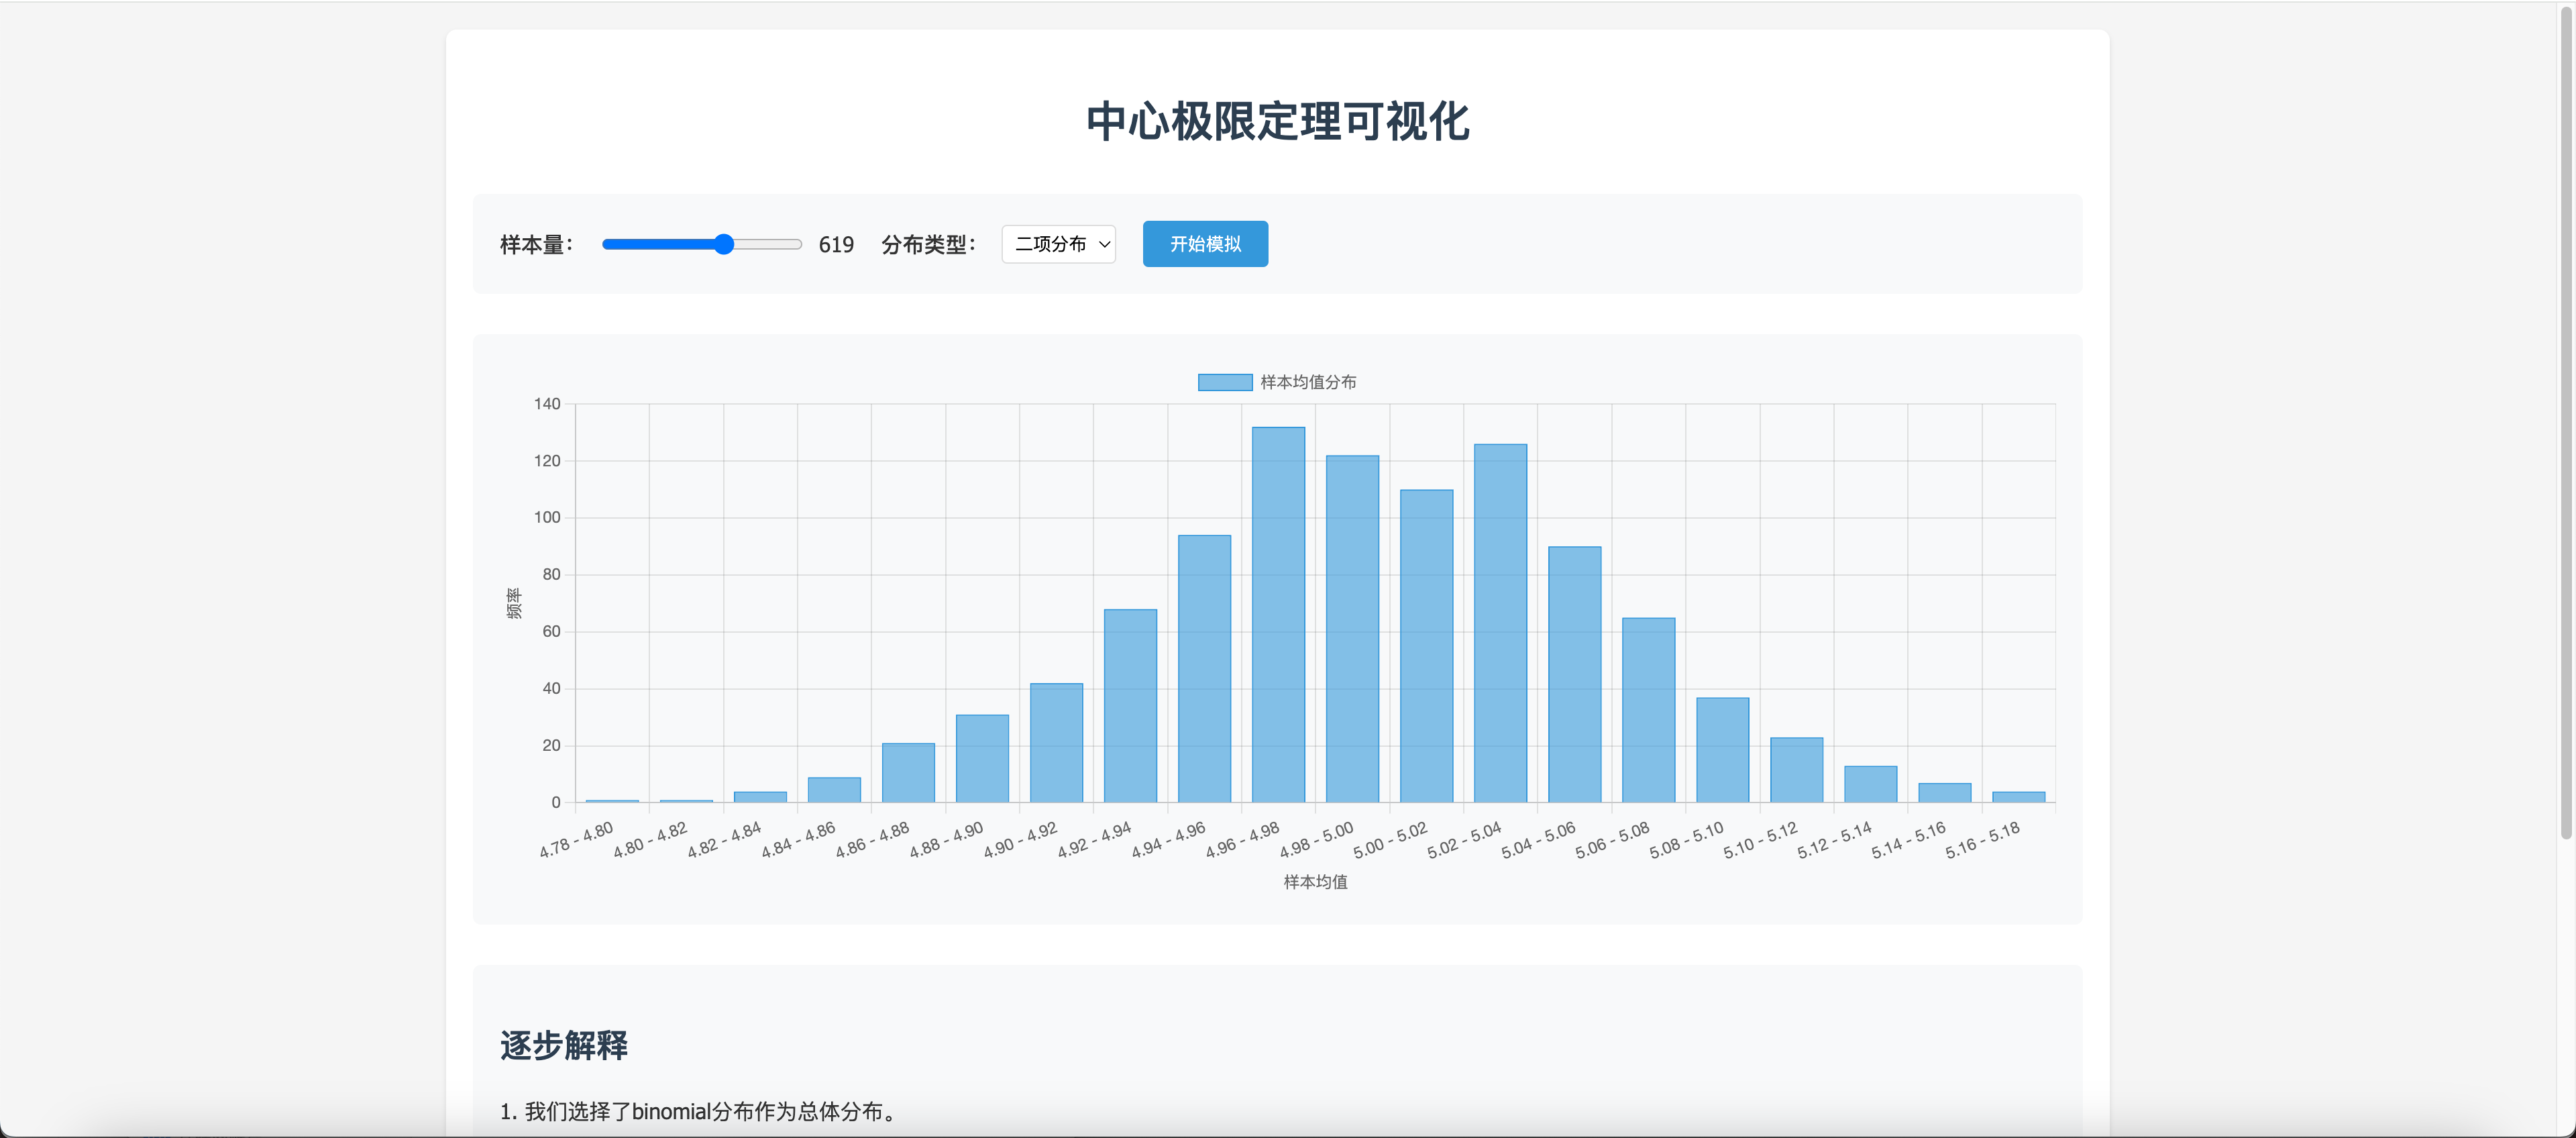Click the y-axis title 频率
2576x1138 pixels.
click(x=514, y=603)
